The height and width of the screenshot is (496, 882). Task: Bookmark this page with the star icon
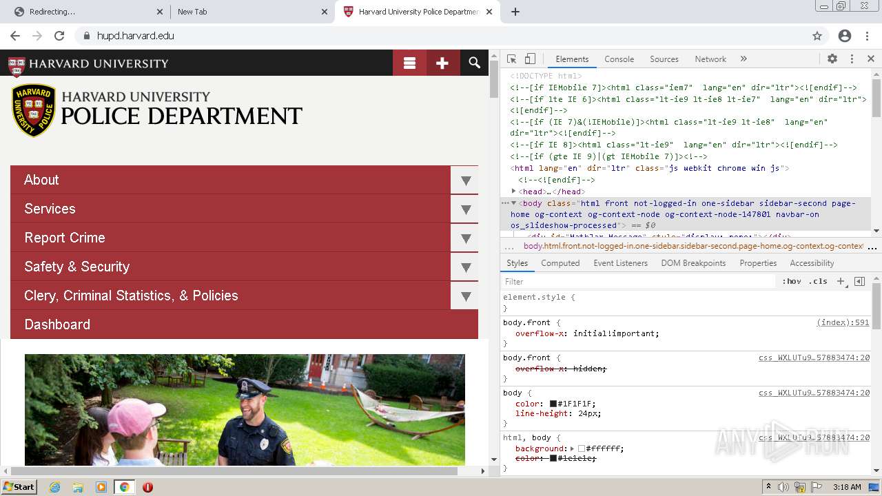(x=817, y=36)
